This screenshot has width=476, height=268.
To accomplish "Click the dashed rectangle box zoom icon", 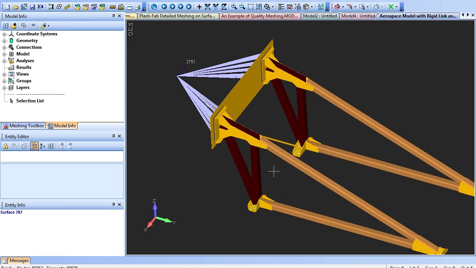I will [250, 7].
